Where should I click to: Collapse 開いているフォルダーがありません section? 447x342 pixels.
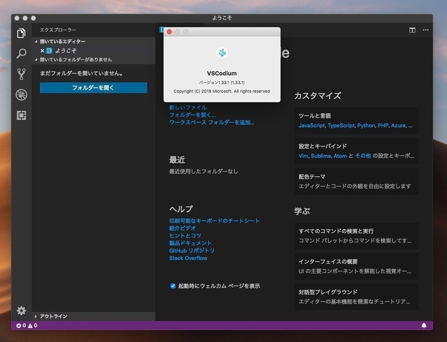(x=37, y=59)
